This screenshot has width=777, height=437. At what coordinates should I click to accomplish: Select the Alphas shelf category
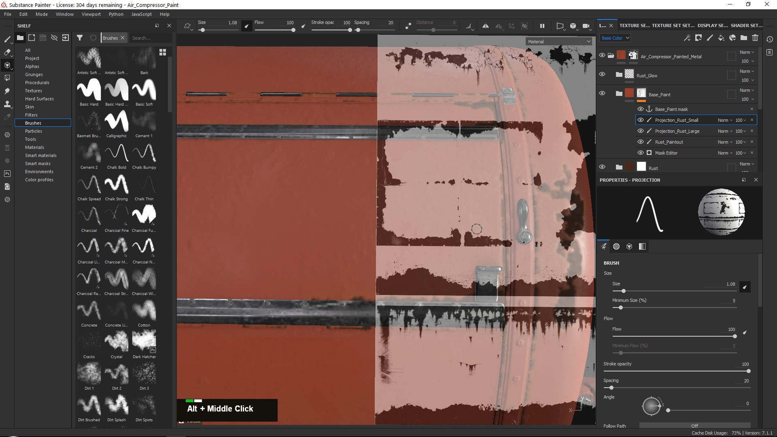(x=32, y=66)
